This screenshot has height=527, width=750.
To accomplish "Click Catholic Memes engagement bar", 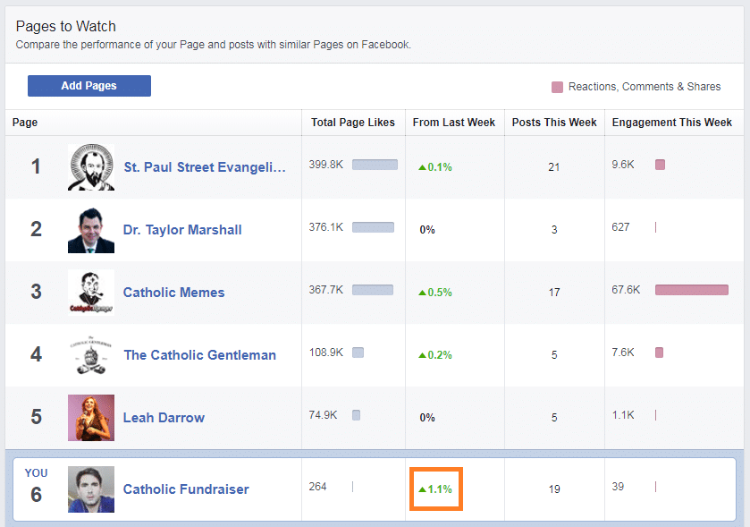I will pos(691,290).
